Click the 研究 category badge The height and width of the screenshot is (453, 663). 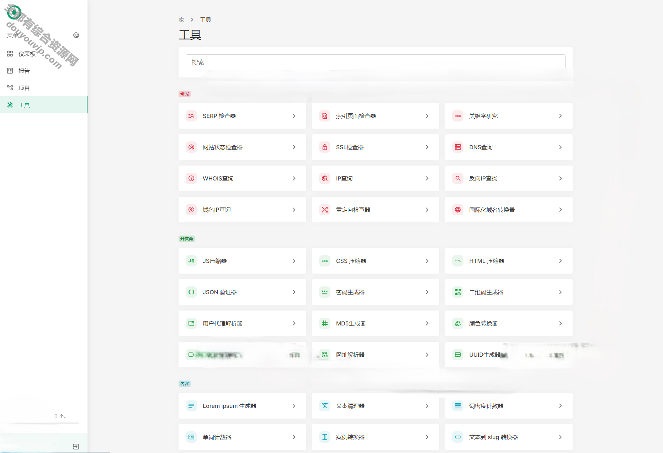tap(185, 94)
